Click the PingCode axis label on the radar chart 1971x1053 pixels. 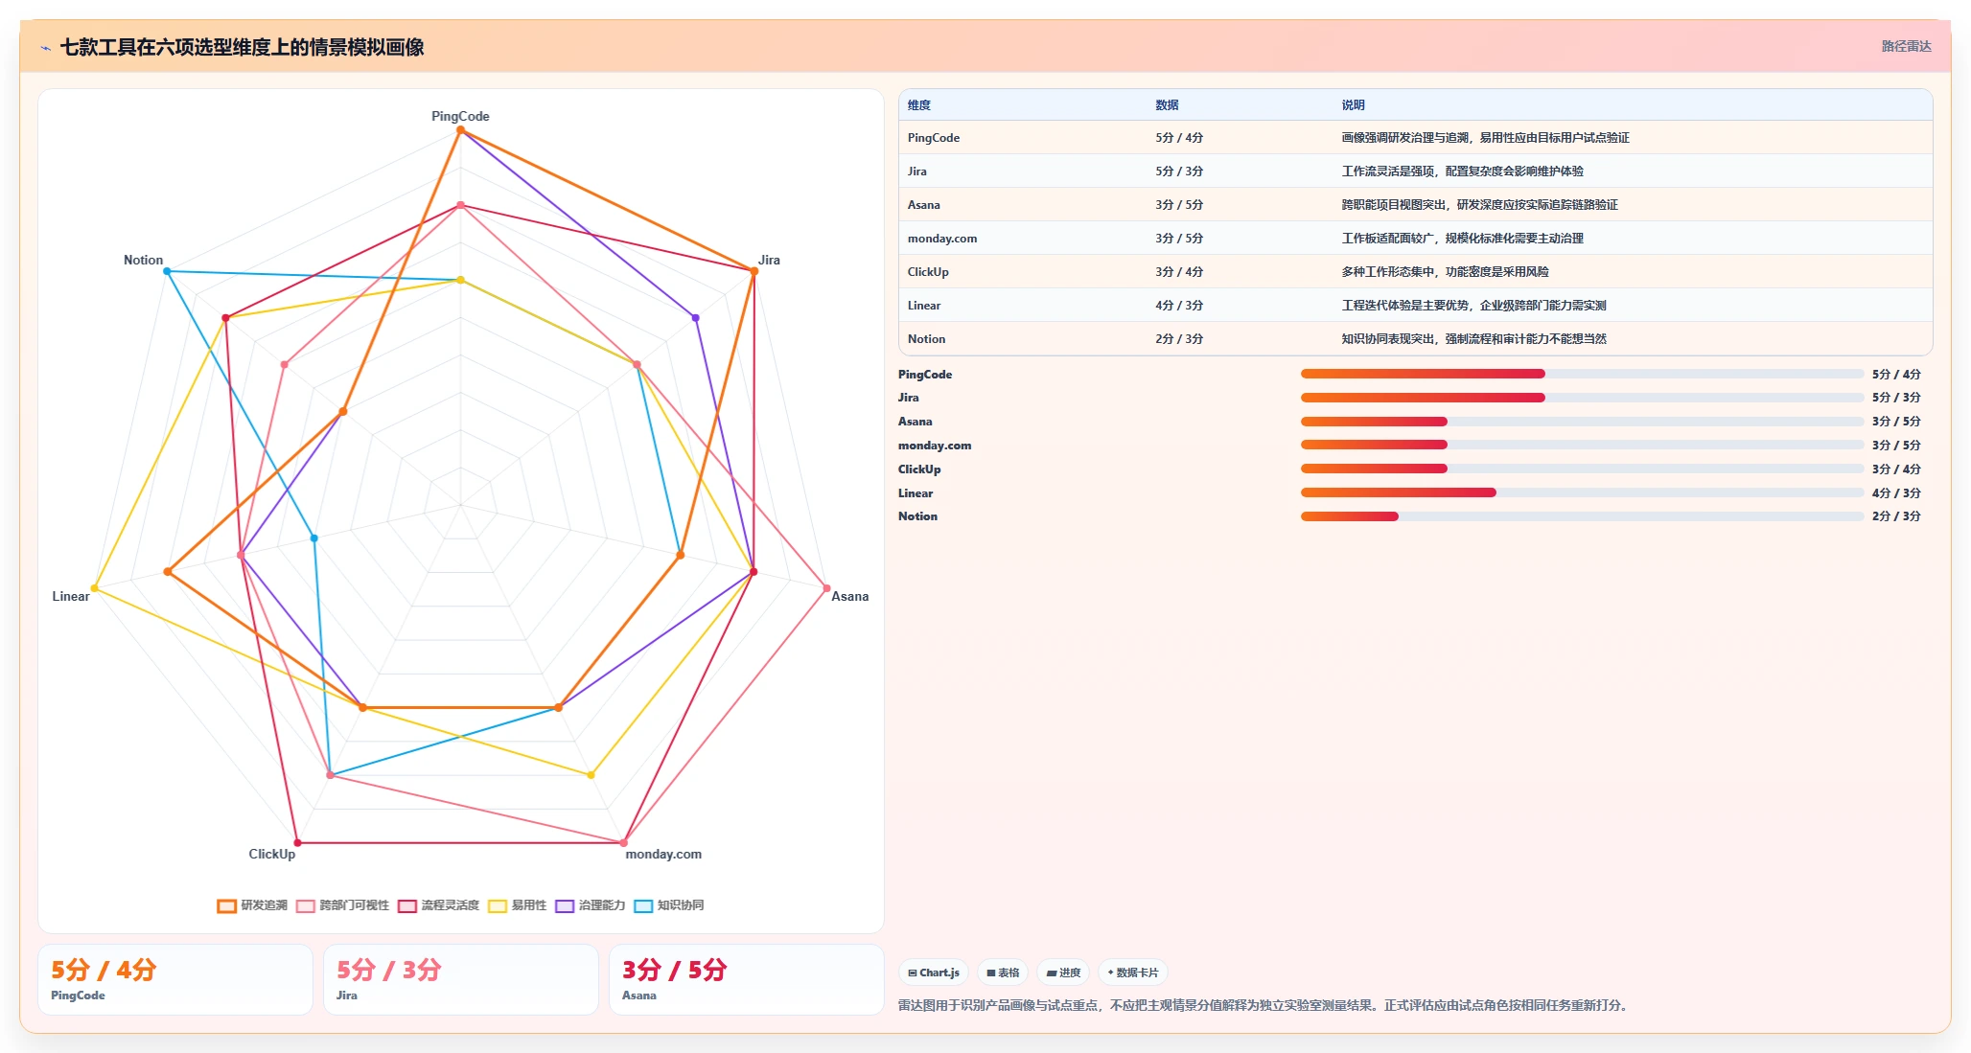tap(460, 116)
